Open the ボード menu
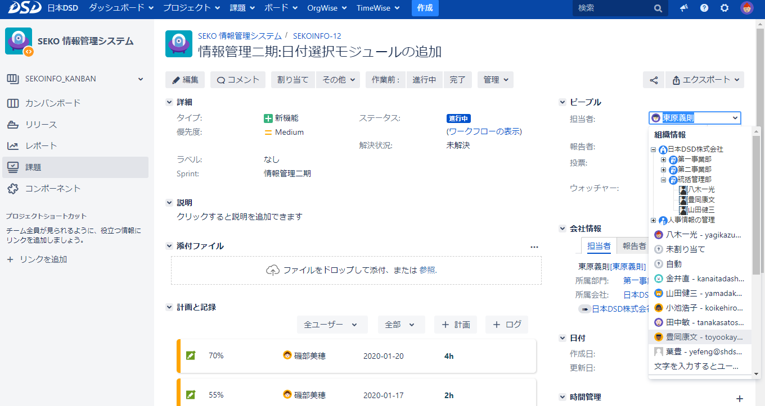Viewport: 765px width, 406px height. pos(281,8)
